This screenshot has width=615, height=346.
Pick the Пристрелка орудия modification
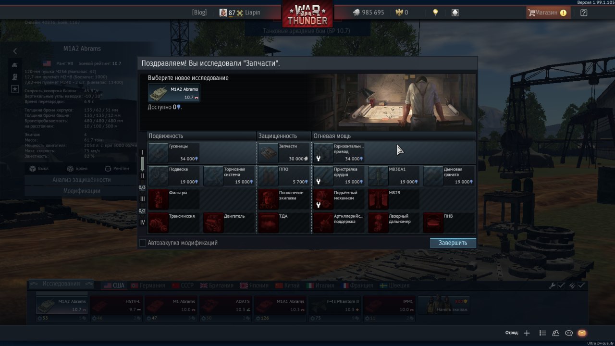coord(339,176)
